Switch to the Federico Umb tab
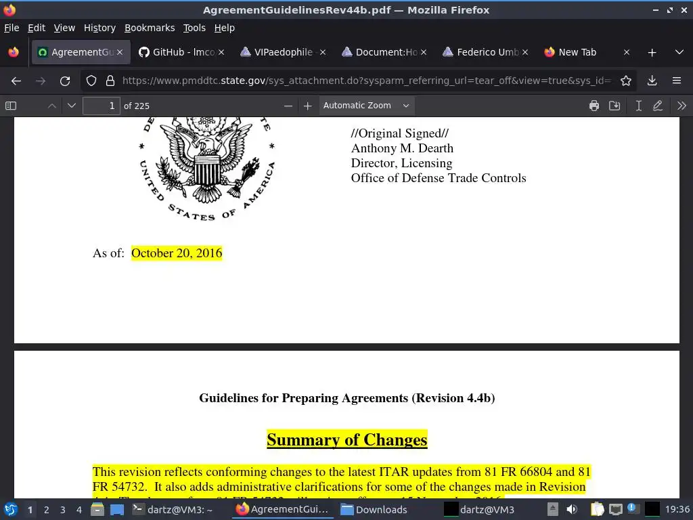The height and width of the screenshot is (520, 693). tap(485, 52)
